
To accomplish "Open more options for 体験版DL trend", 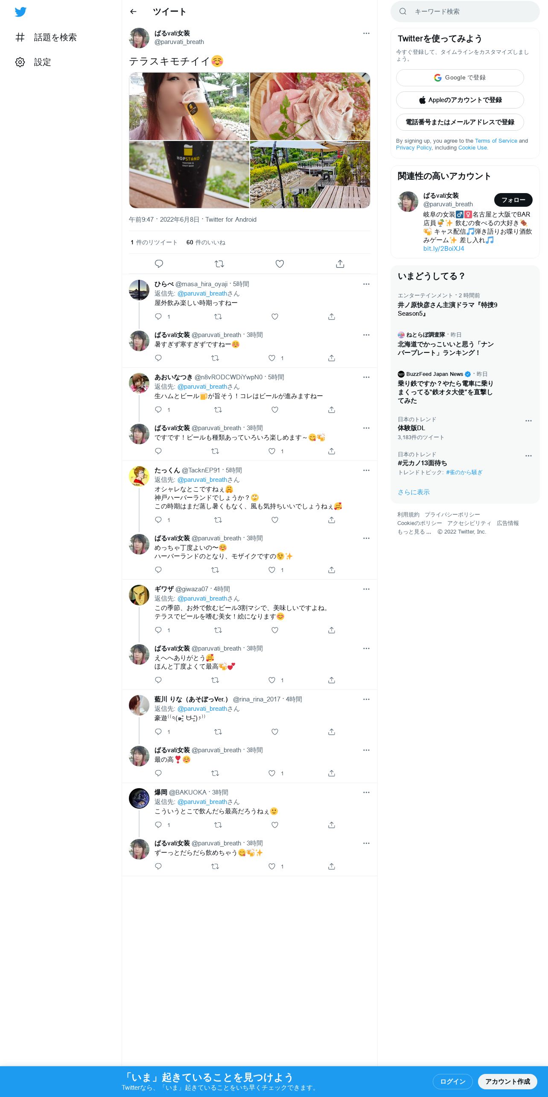I will [528, 421].
